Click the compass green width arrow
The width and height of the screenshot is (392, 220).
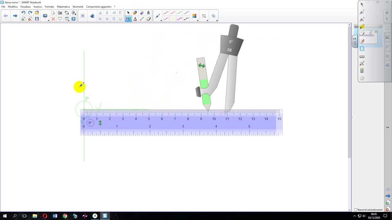pyautogui.click(x=201, y=65)
